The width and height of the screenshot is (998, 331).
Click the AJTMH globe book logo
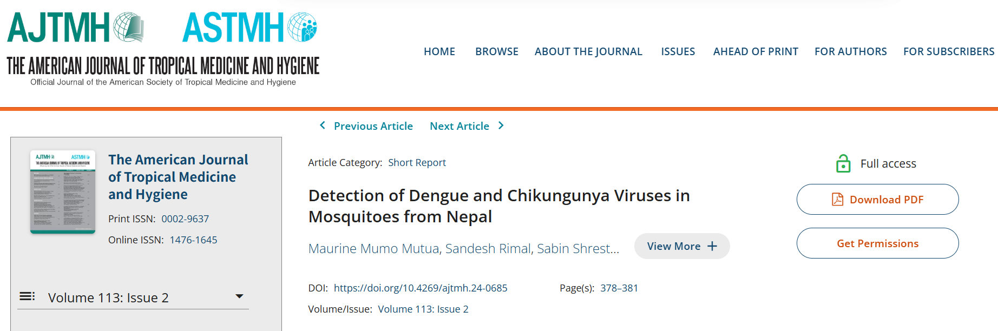point(128,27)
